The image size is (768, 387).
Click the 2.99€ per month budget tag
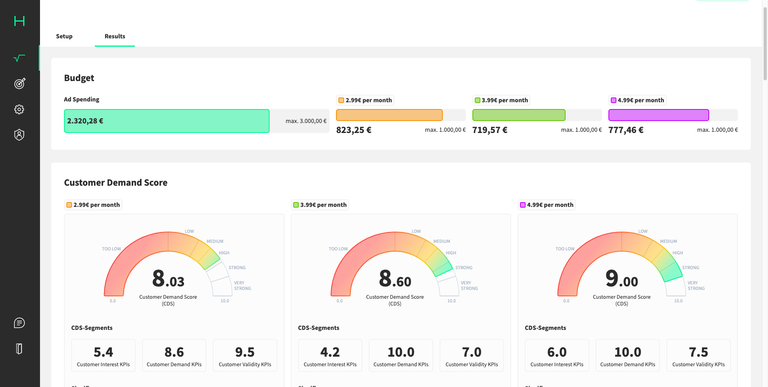pos(365,100)
